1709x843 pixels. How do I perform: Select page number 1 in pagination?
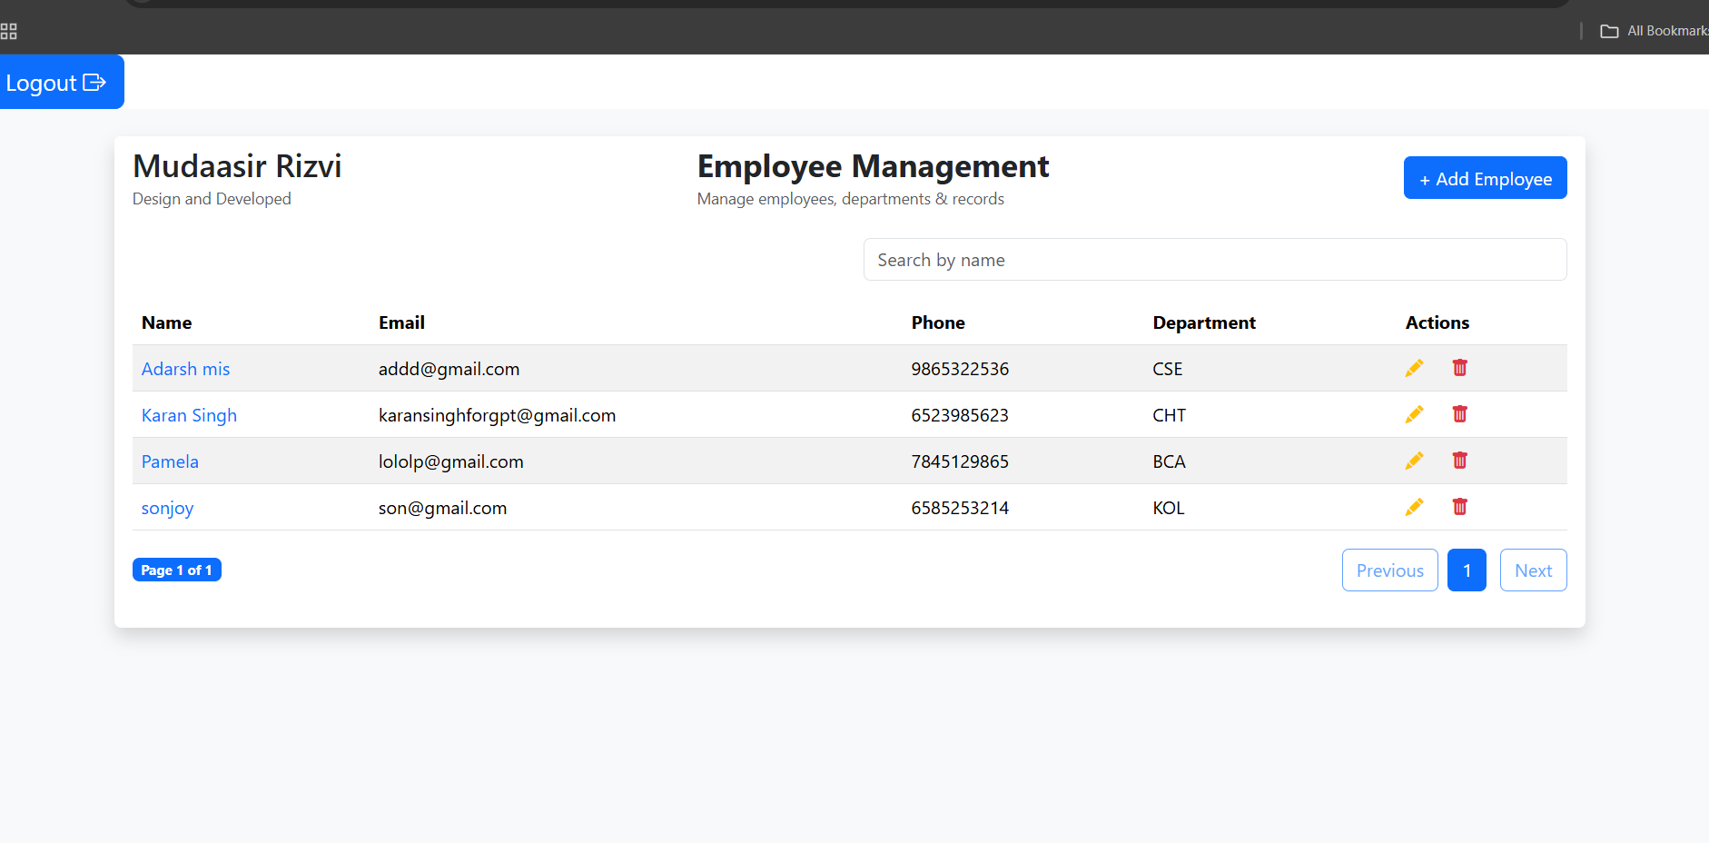pyautogui.click(x=1466, y=570)
